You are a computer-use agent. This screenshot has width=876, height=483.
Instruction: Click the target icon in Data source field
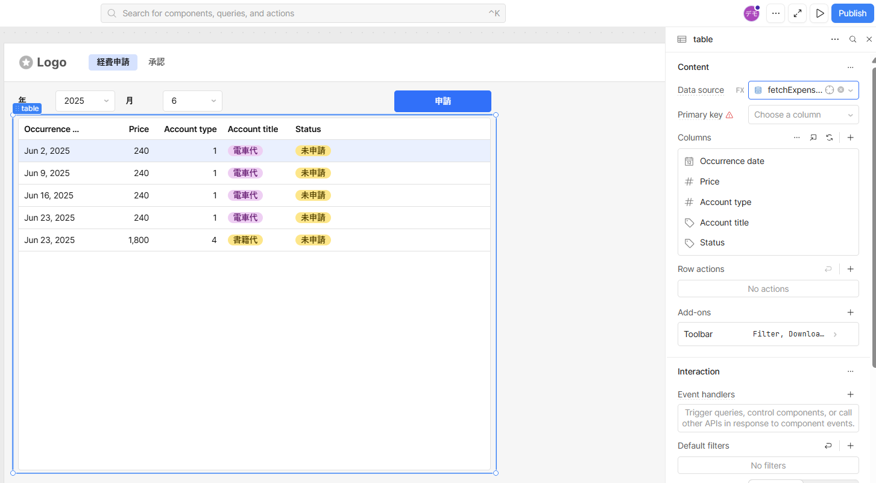point(830,90)
